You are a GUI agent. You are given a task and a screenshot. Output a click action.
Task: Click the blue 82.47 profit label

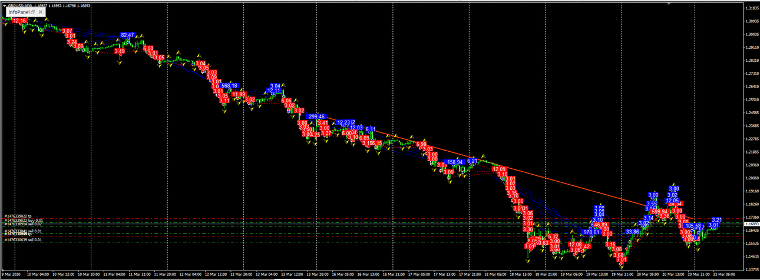(x=127, y=35)
